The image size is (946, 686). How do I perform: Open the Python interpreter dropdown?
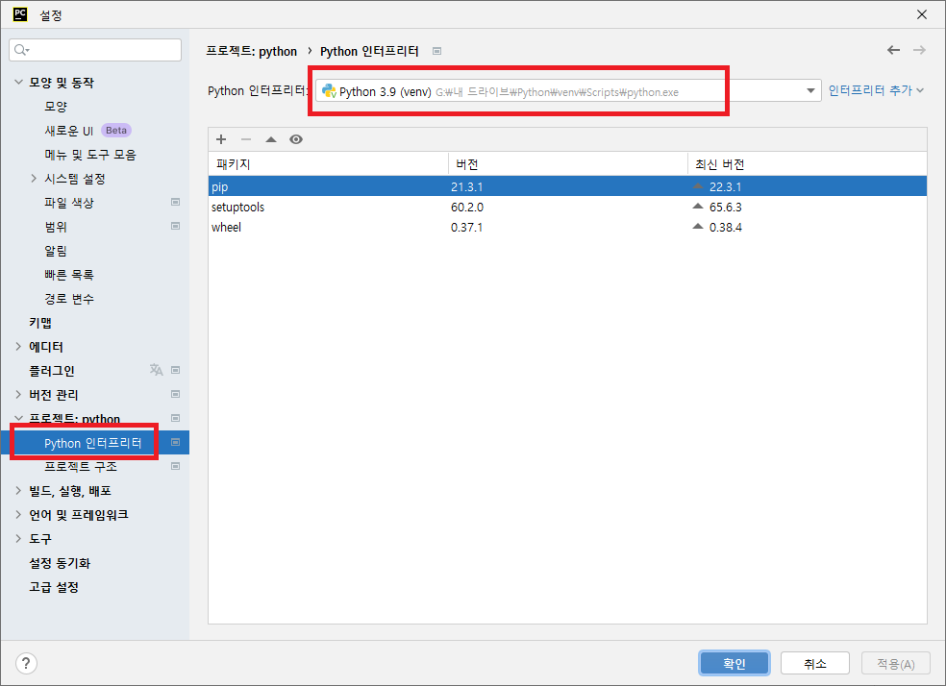tap(810, 91)
